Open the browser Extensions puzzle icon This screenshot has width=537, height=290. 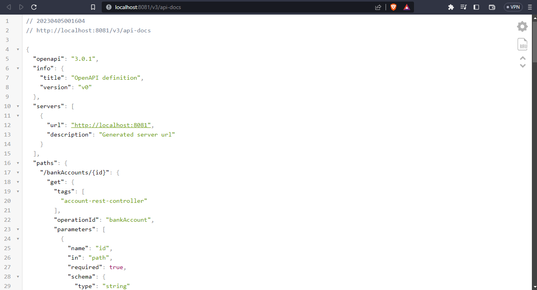coord(451,7)
